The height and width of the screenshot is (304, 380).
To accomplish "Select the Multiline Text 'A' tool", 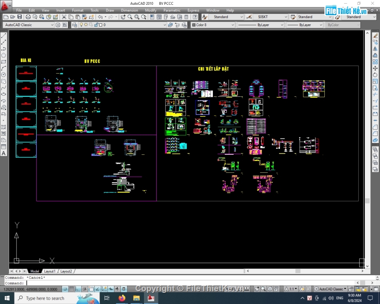I will pyautogui.click(x=4, y=153).
